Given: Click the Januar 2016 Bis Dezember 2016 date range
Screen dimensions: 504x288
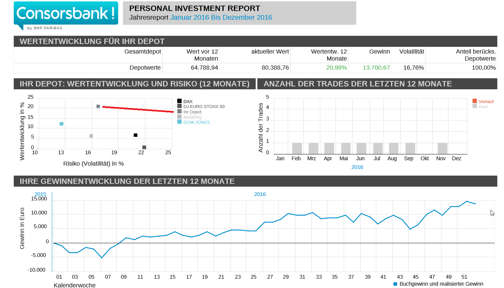Looking at the screenshot, I should tap(221, 17).
